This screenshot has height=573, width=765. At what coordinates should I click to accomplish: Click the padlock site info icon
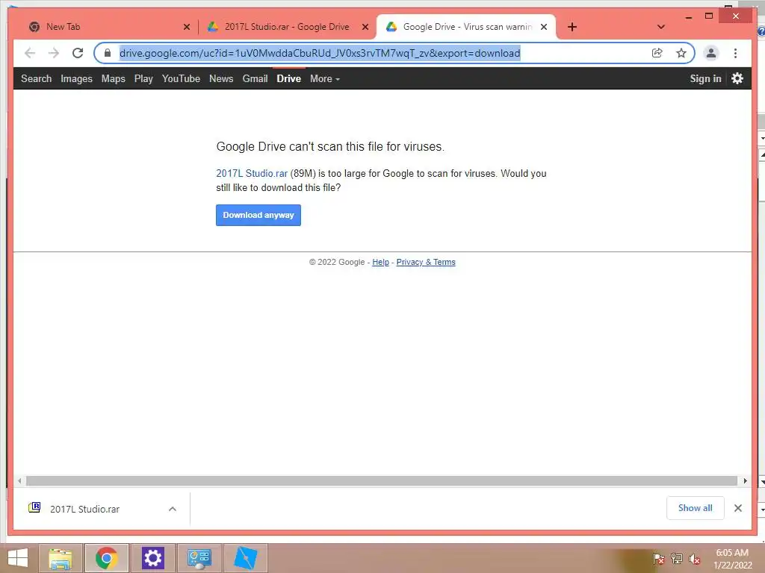point(108,53)
